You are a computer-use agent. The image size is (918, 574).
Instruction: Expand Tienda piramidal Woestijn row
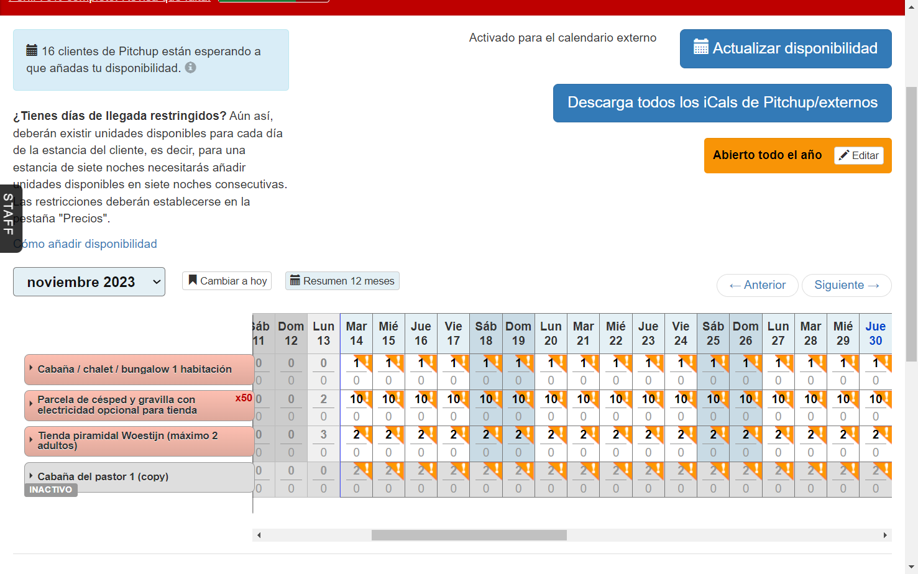pos(31,440)
